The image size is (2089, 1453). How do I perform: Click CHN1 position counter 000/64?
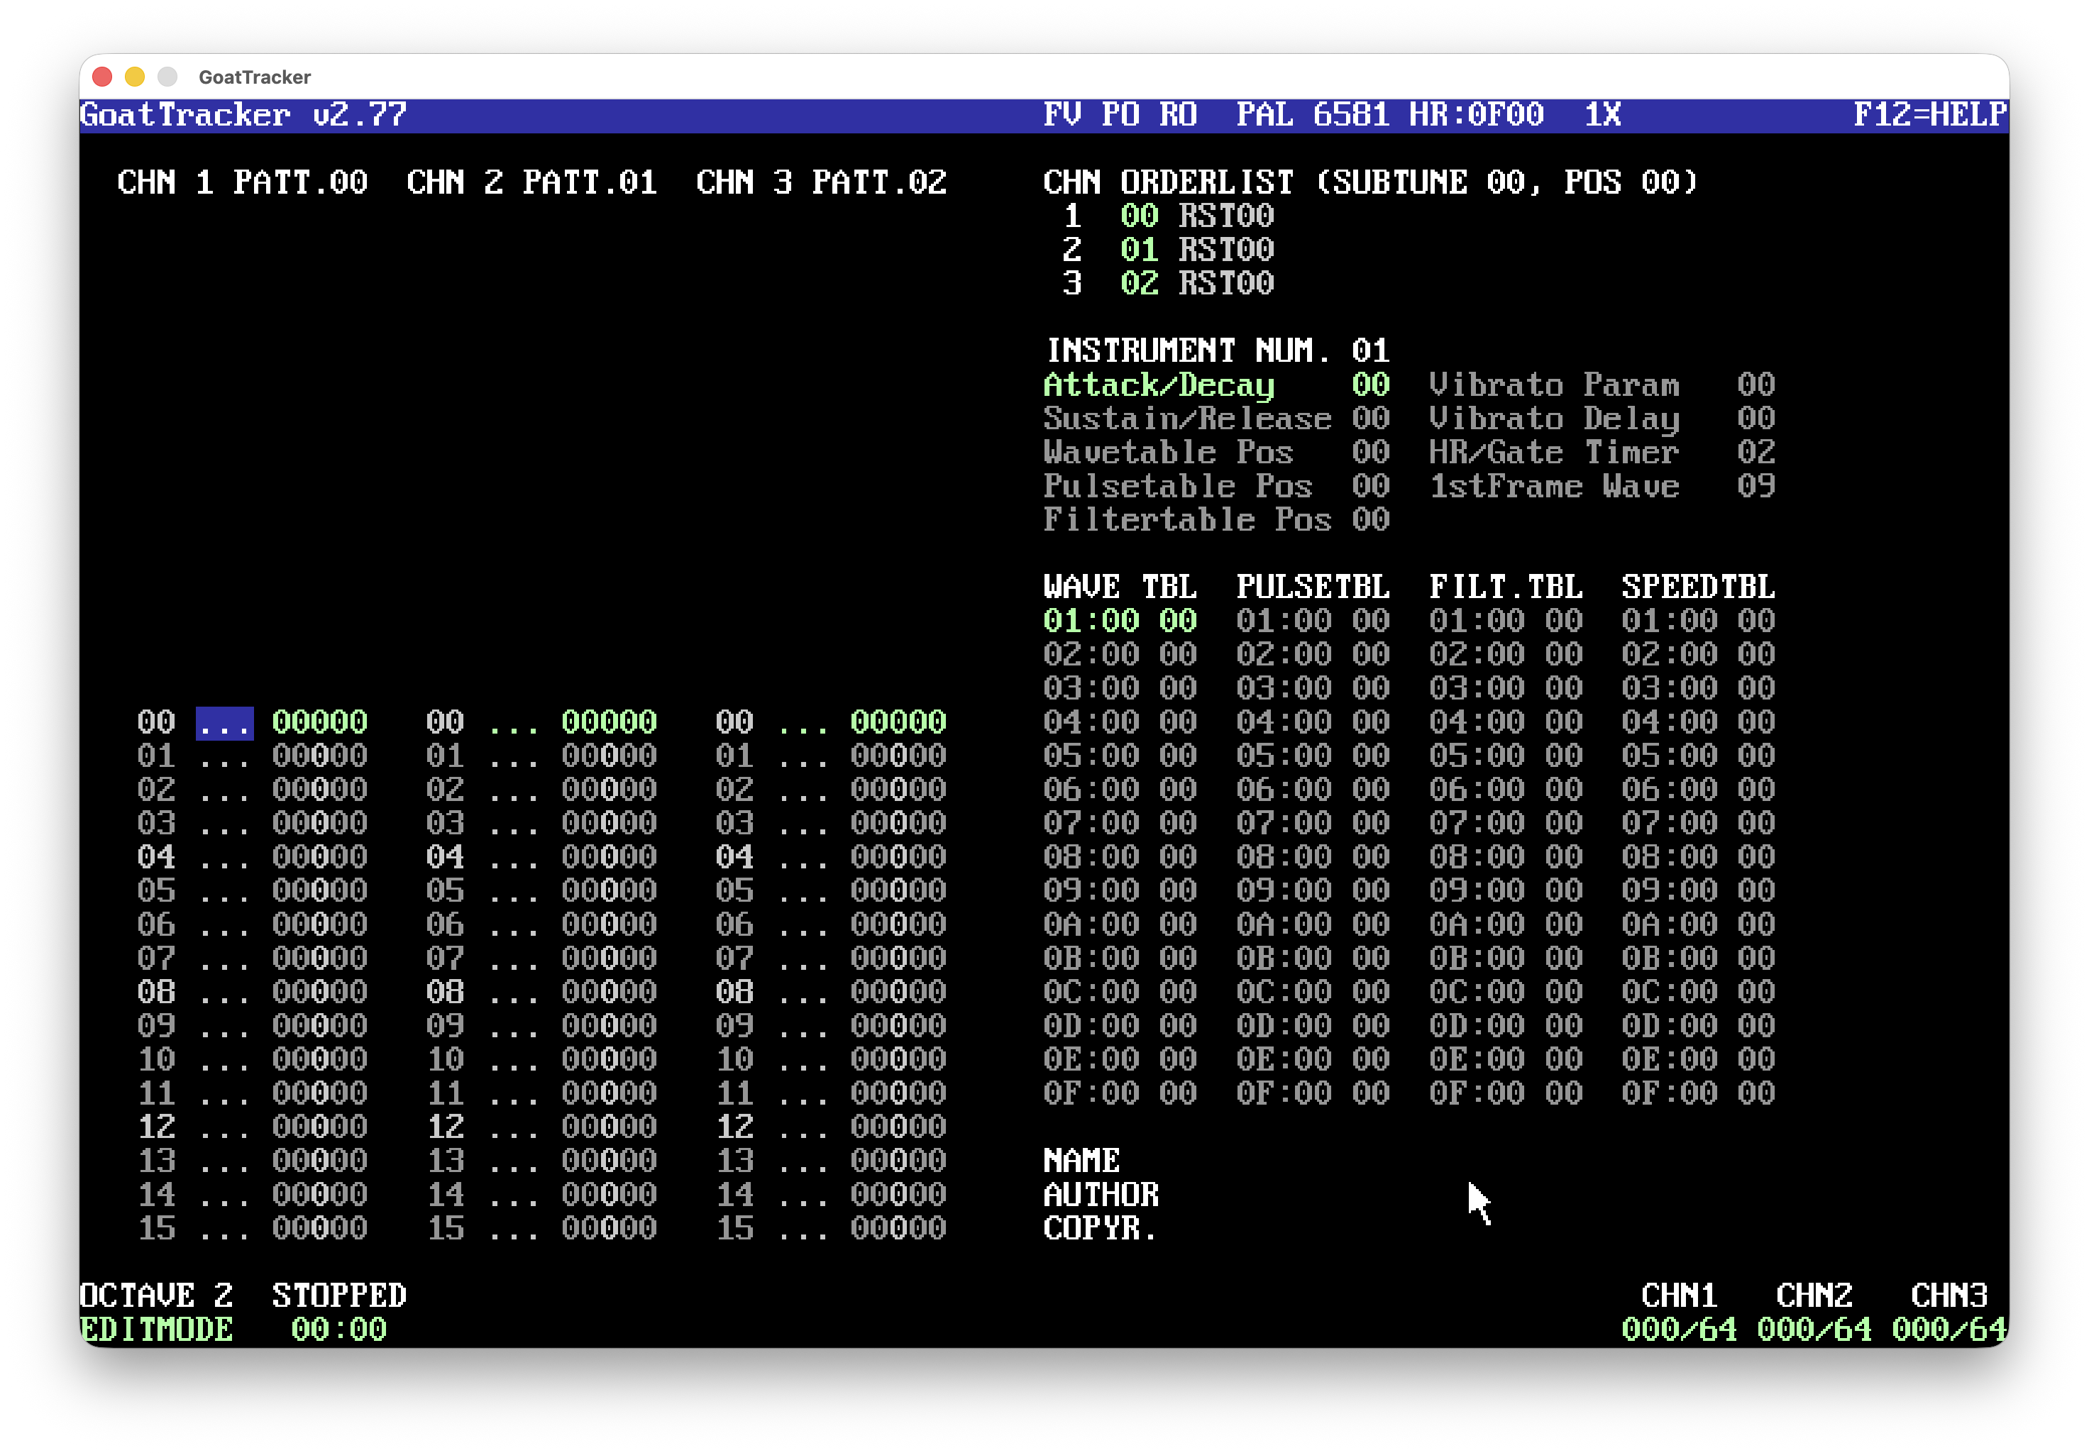pyautogui.click(x=1679, y=1330)
